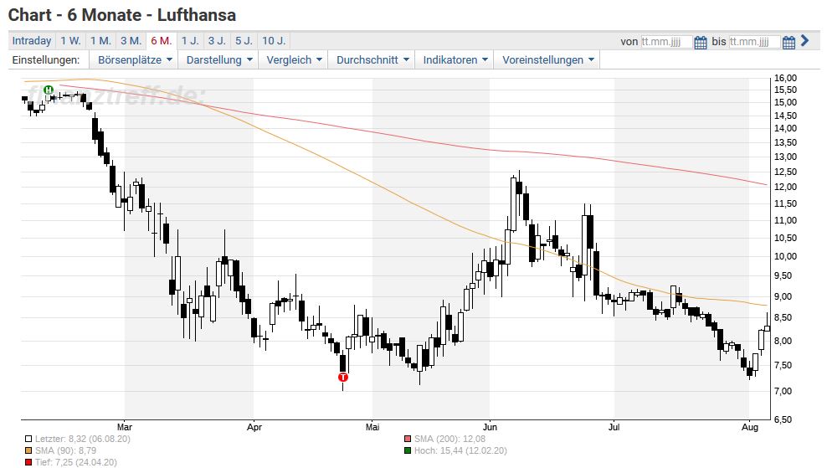Screen dimensions: 827x468
Task: Click the chart title 'Chart - 6 Monate - Lufthansa'
Action: [x=122, y=15]
